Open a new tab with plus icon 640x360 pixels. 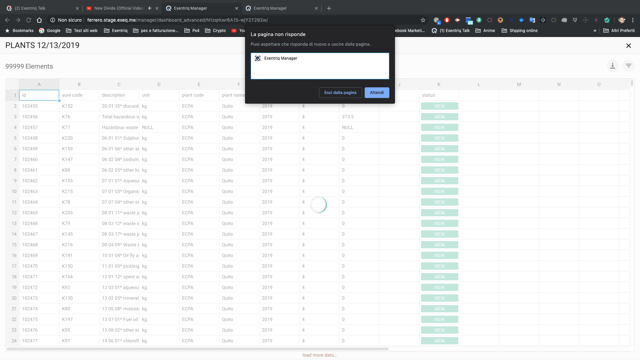(329, 8)
